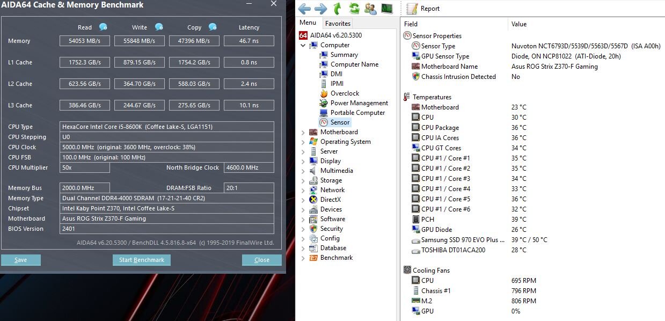Expand the Storage tree node
The image size is (665, 321).
[x=303, y=180]
